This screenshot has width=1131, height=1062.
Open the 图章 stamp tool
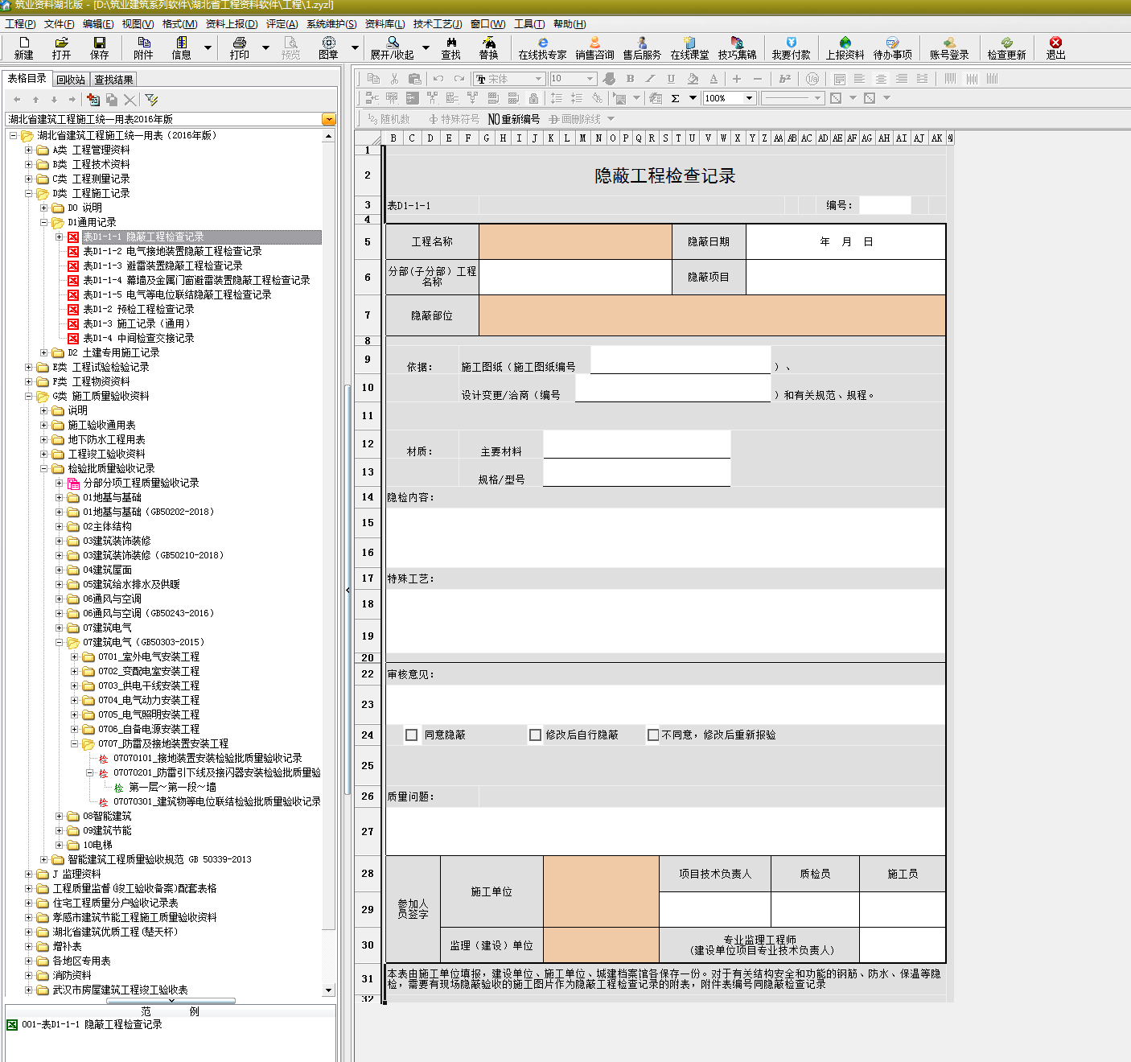click(328, 48)
